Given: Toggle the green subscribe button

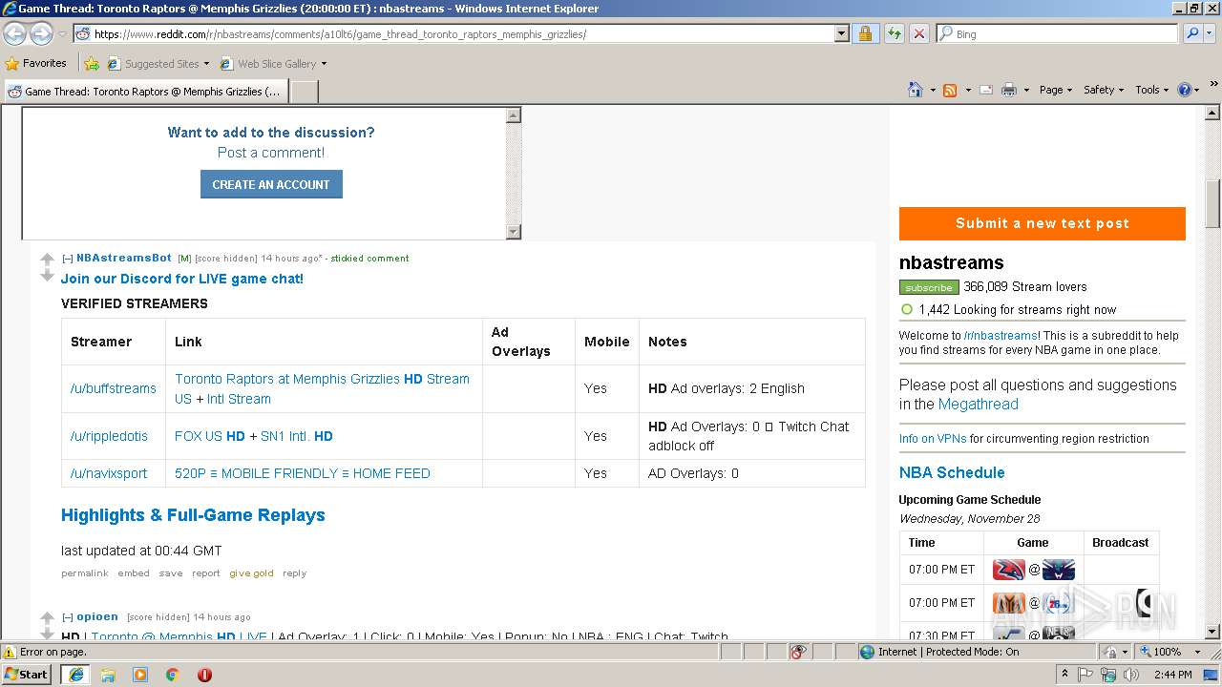Looking at the screenshot, I should 929,287.
